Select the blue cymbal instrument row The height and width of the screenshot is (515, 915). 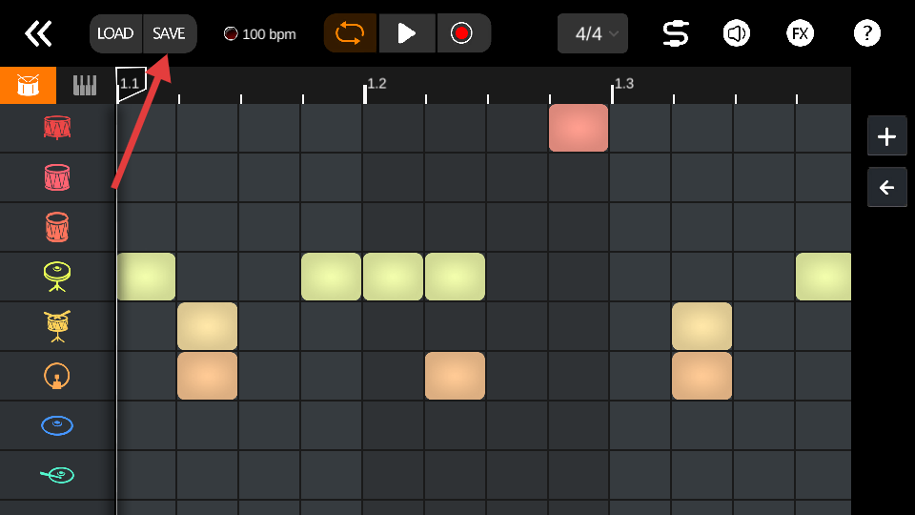point(57,425)
